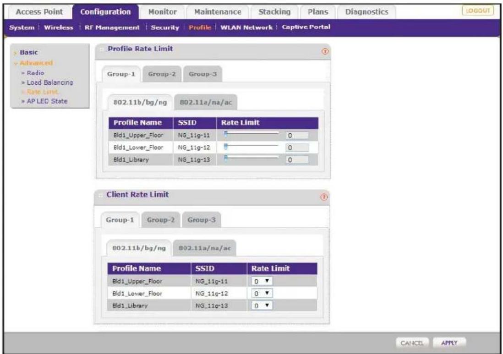This screenshot has height=354, width=503.
Task: Open the Wireless submenu
Action: tap(58, 27)
